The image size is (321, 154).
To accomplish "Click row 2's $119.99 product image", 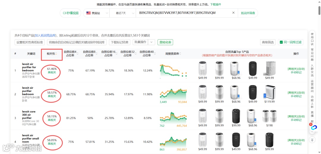I will [269, 92].
